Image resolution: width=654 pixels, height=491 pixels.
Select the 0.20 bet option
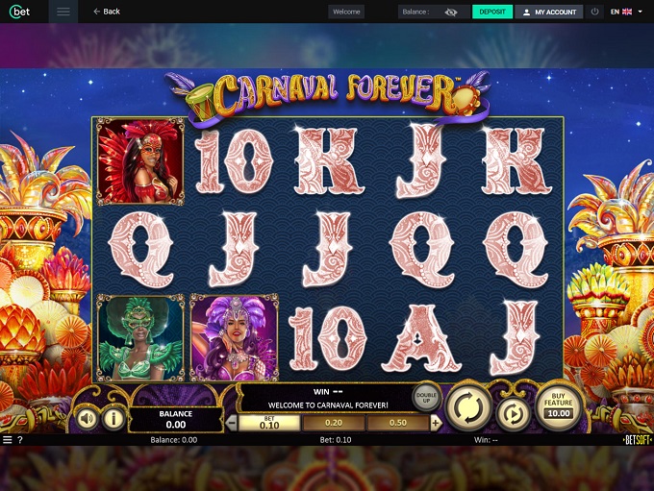(x=334, y=423)
